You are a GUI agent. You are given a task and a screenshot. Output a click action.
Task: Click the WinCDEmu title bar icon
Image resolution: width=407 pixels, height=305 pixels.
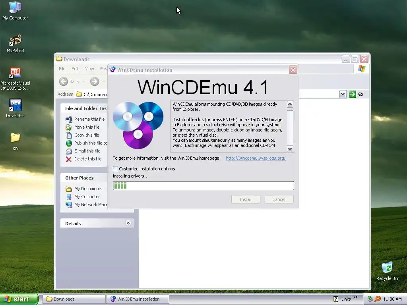tap(112, 69)
